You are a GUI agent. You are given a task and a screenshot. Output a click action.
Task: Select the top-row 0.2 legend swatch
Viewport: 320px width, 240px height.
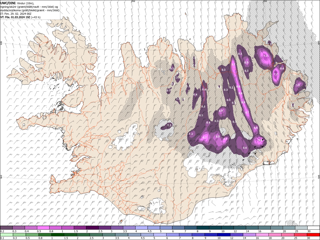coord(6,228)
